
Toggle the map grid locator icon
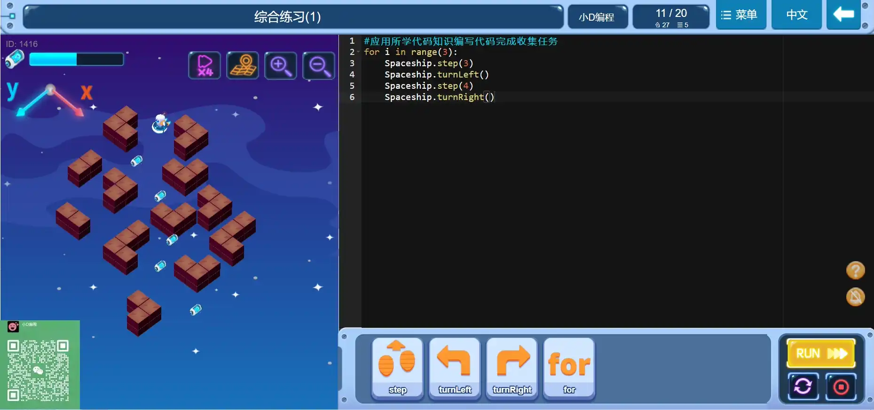(x=243, y=66)
